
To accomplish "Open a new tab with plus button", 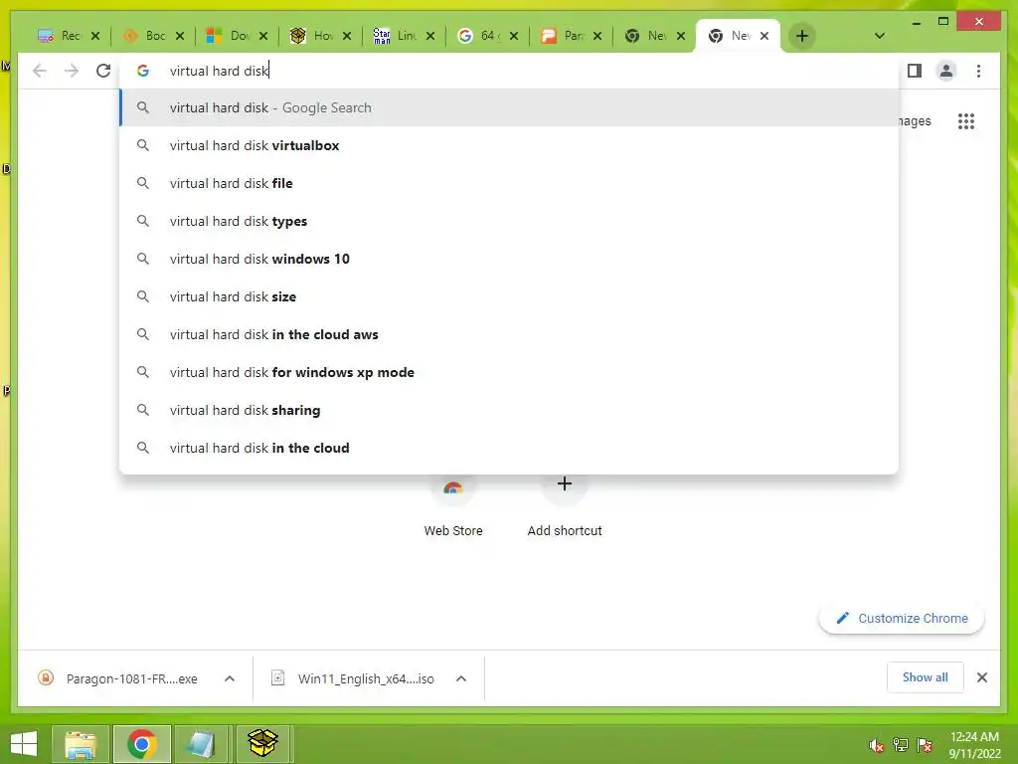I will [x=802, y=36].
